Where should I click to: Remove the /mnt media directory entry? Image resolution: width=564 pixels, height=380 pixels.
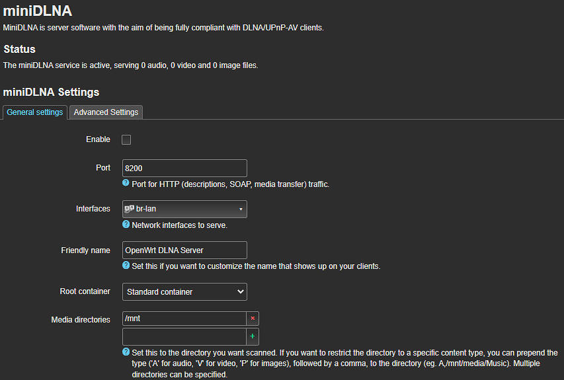(x=253, y=319)
